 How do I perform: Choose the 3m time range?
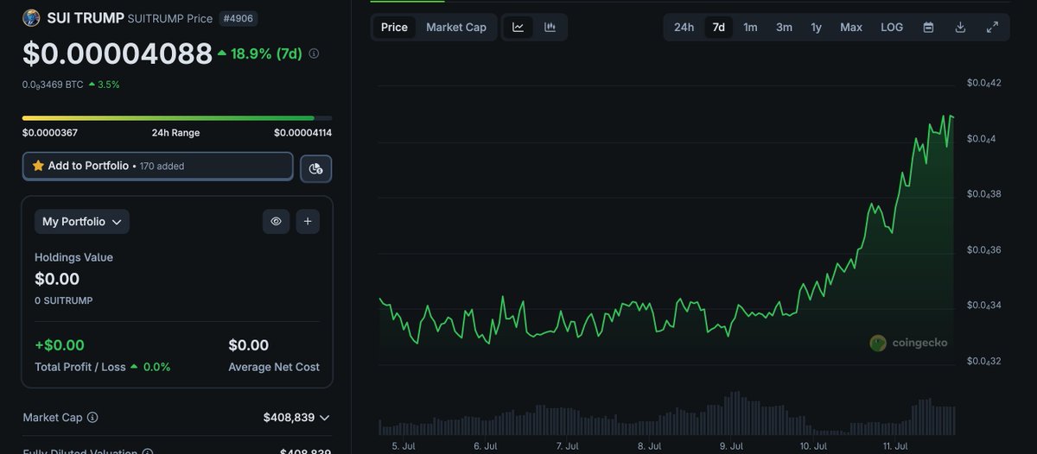click(x=784, y=27)
